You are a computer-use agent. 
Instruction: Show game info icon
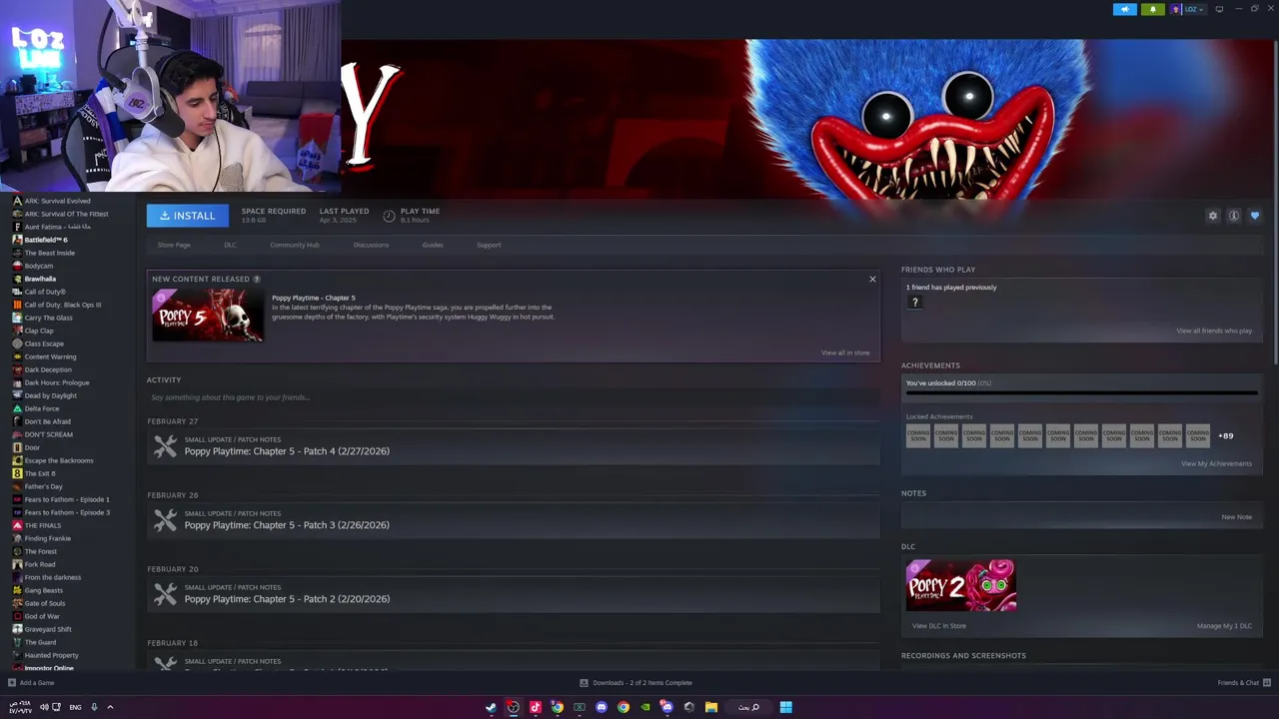coord(1234,216)
